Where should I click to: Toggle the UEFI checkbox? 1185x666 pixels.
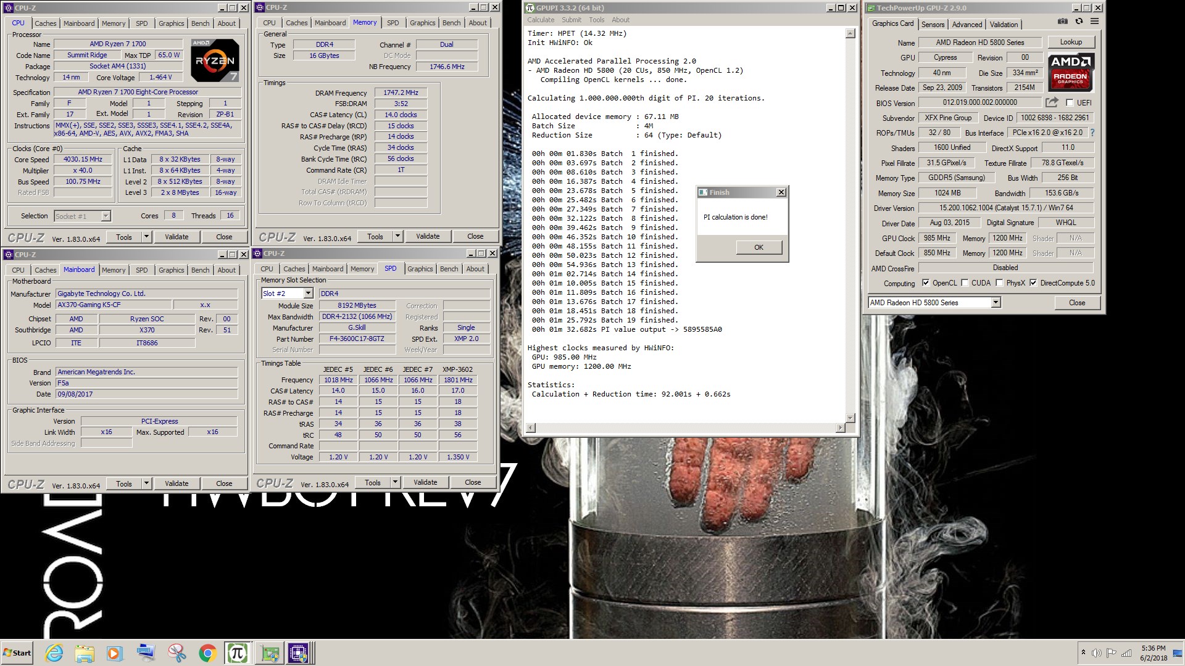[x=1070, y=103]
